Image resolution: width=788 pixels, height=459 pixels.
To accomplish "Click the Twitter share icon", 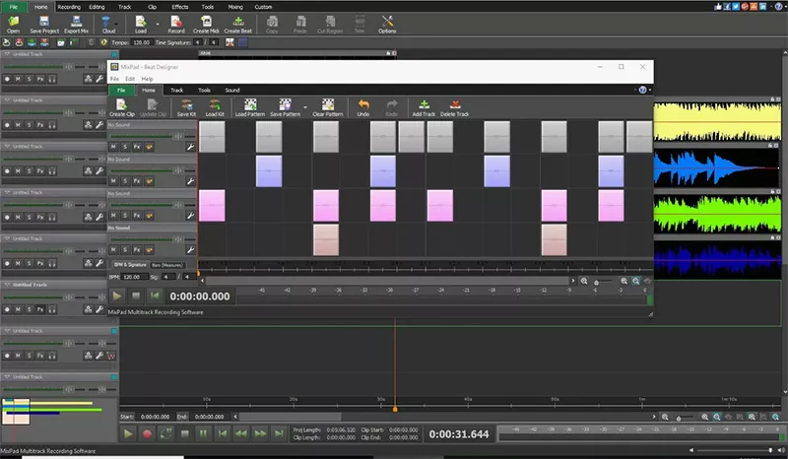I will [736, 7].
